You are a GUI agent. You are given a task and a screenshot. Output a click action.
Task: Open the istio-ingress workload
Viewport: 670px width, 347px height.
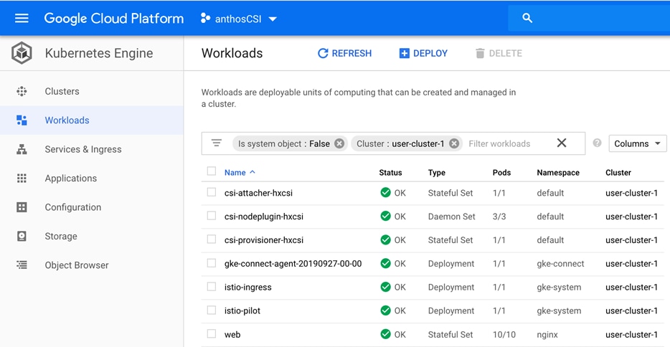coord(247,287)
